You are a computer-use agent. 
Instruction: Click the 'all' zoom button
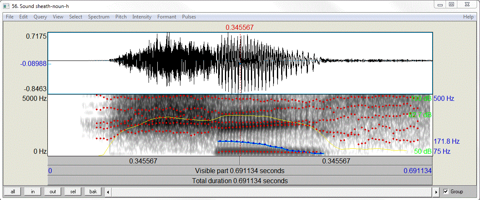coord(13,192)
